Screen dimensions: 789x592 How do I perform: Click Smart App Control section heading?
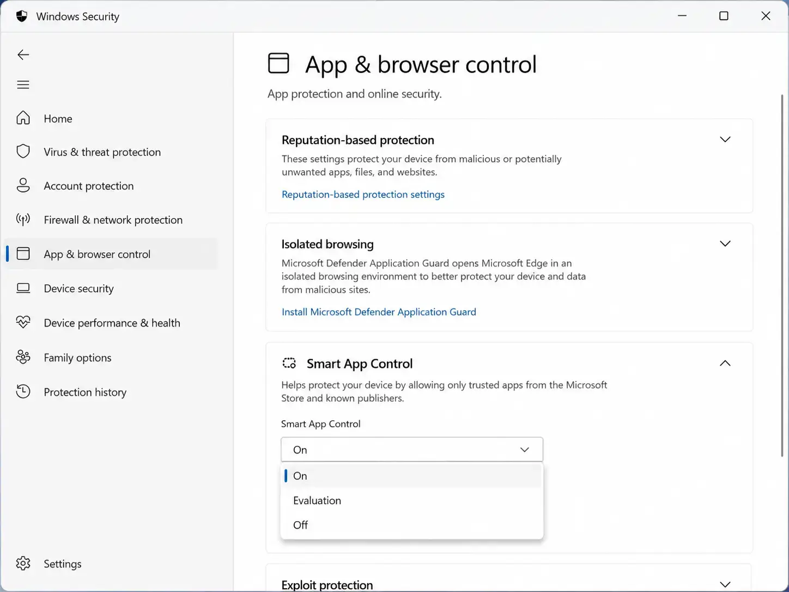point(360,364)
